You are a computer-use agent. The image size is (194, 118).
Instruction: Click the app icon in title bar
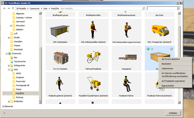tap(3, 3)
